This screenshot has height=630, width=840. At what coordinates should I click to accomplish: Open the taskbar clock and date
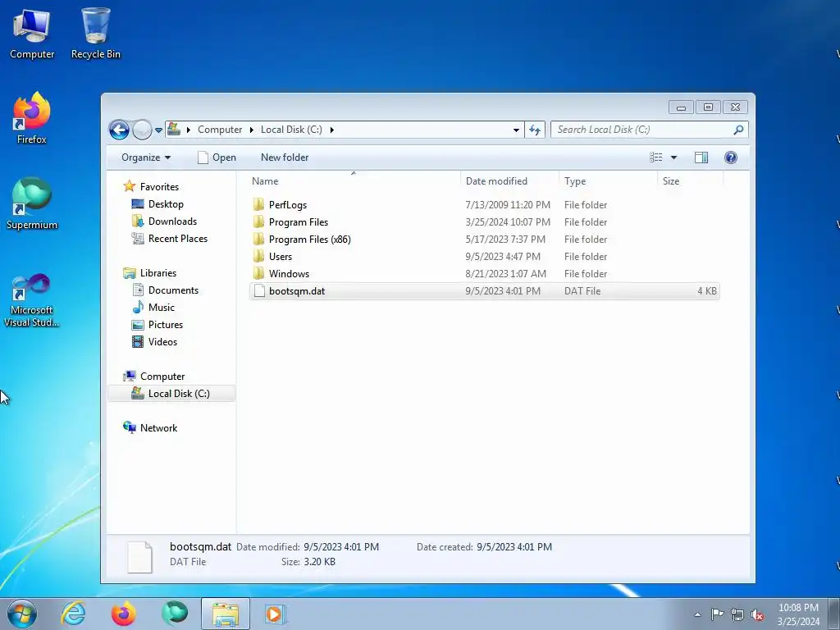click(798, 614)
